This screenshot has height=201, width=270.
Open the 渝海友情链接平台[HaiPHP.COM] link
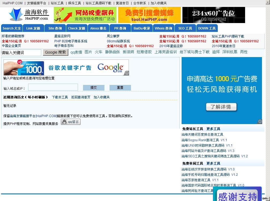33,116
